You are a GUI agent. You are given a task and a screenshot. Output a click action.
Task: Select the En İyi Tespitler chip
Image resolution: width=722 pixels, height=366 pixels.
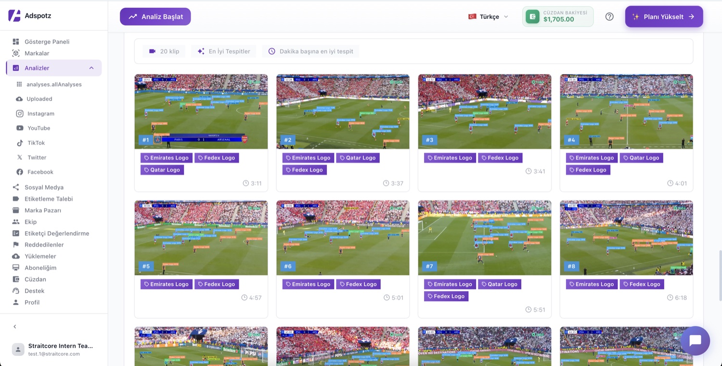coord(223,52)
